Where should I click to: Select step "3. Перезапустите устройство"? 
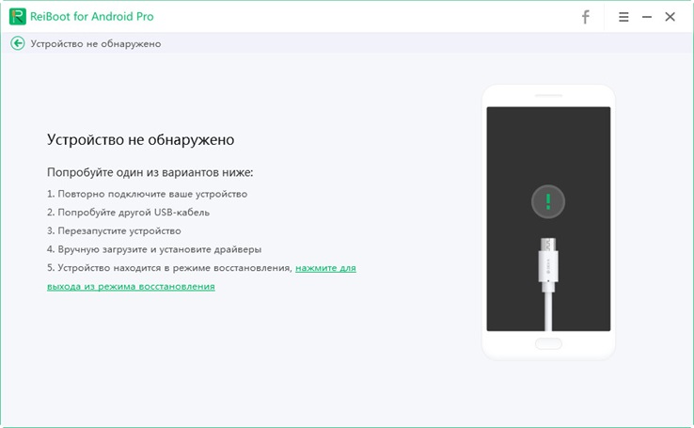tap(114, 231)
